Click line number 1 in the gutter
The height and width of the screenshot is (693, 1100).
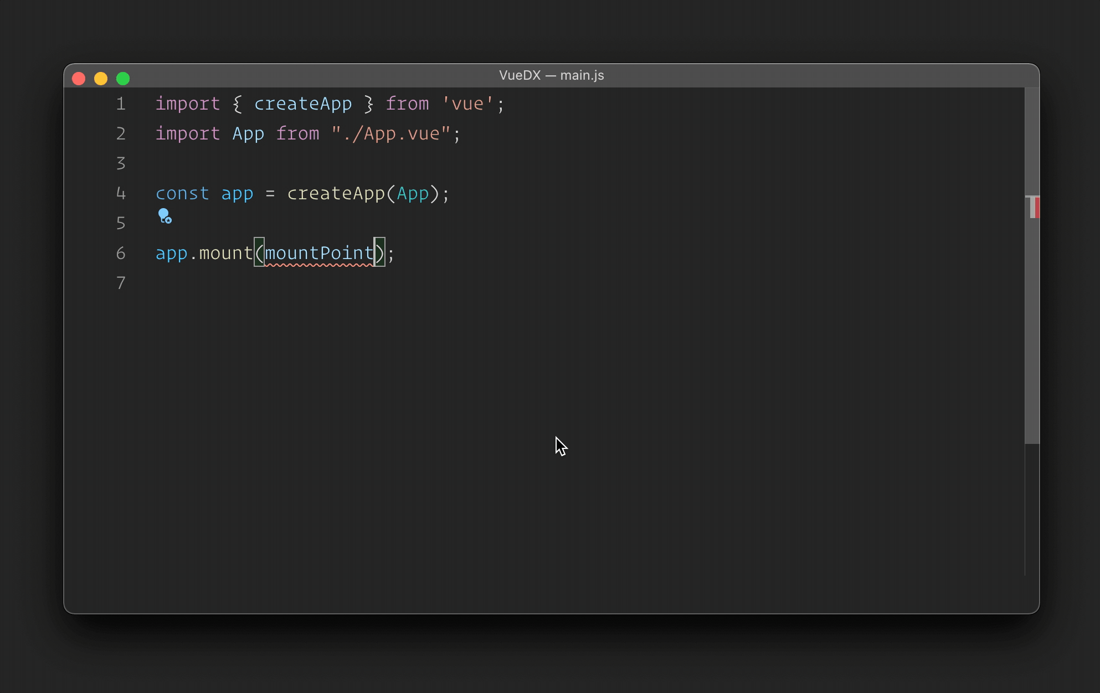tap(121, 104)
